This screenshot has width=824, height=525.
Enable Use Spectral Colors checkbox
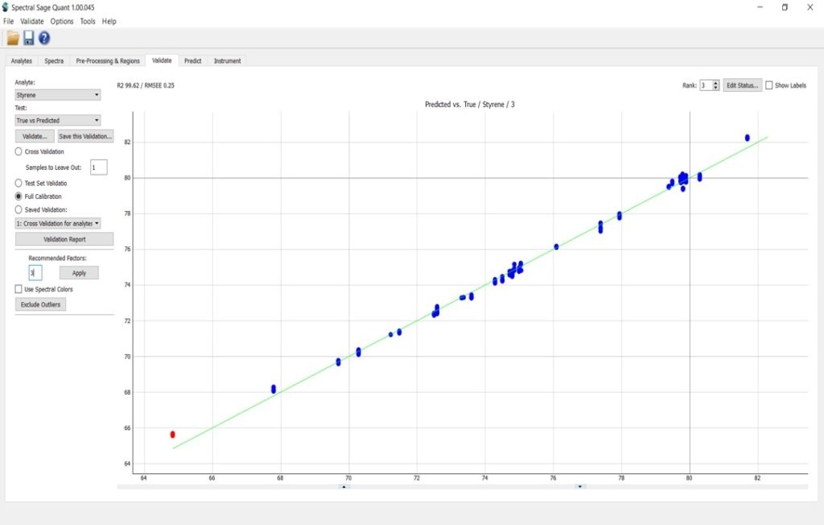pyautogui.click(x=19, y=289)
